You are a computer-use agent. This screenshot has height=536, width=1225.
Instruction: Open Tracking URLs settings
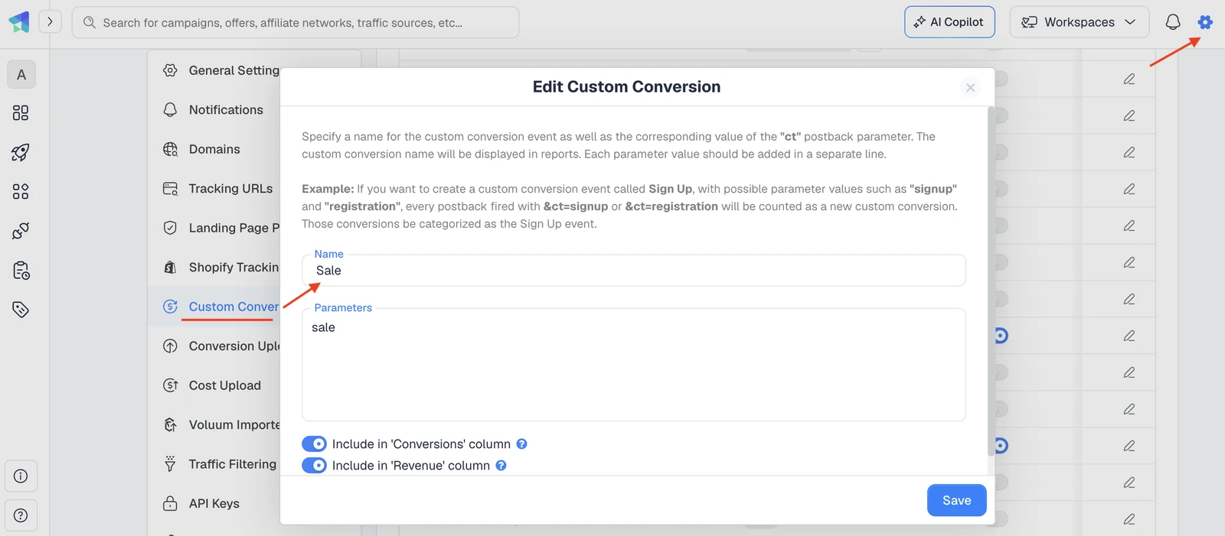click(217, 189)
